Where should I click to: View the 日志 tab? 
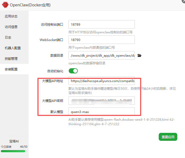8,38
